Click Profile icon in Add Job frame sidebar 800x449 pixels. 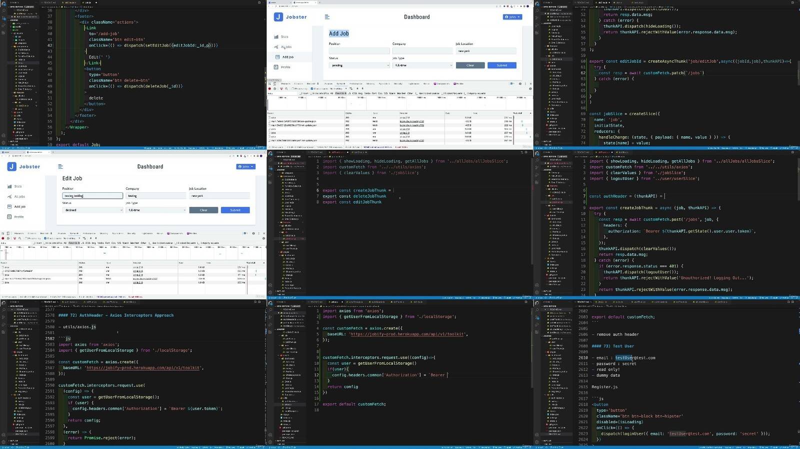point(276,67)
